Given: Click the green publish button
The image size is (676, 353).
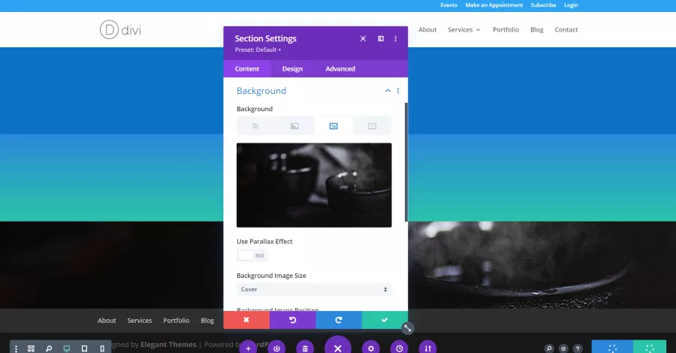Looking at the screenshot, I should click(x=650, y=346).
